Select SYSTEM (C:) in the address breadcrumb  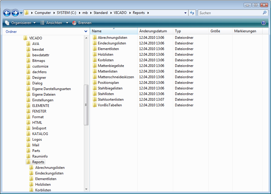point(66,13)
